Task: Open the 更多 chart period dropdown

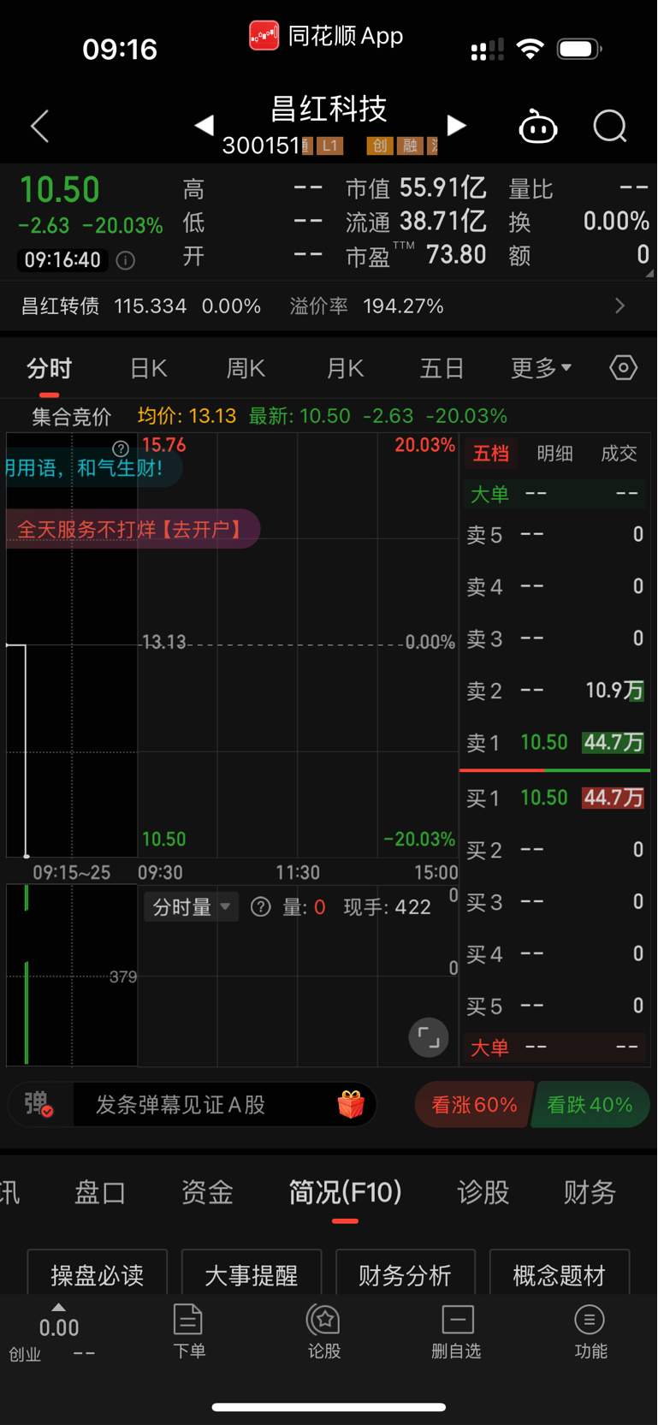Action: (x=541, y=368)
